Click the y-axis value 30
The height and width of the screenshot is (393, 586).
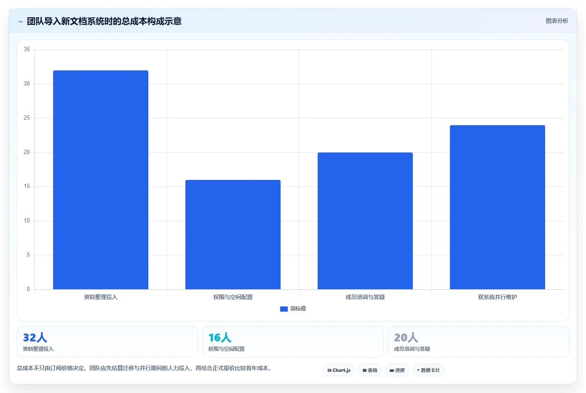[x=27, y=84]
